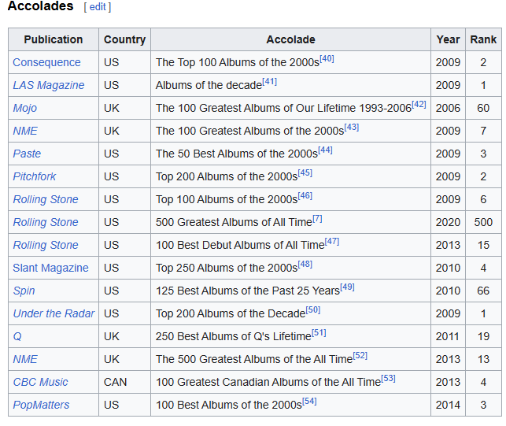506x426 pixels.
Task: Open the Under the Radar link
Action: (54, 313)
